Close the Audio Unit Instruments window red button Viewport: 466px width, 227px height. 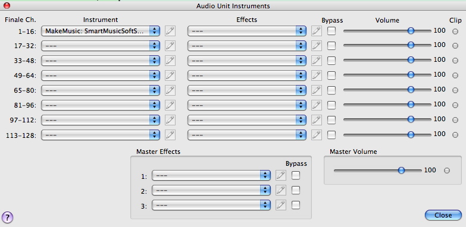click(x=7, y=5)
